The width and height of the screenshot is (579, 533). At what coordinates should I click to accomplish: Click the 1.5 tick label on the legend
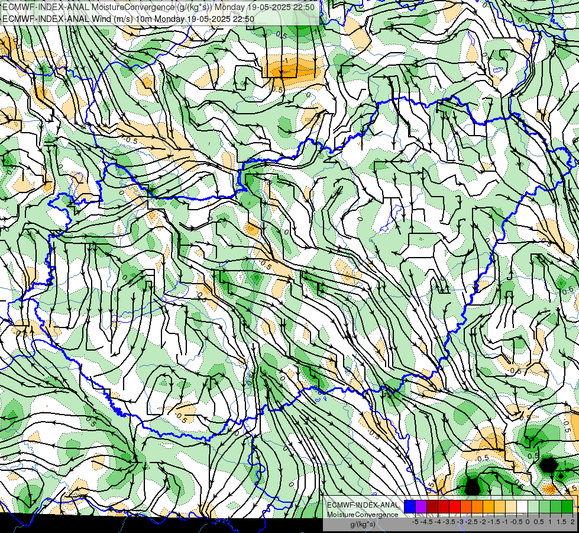click(x=561, y=522)
